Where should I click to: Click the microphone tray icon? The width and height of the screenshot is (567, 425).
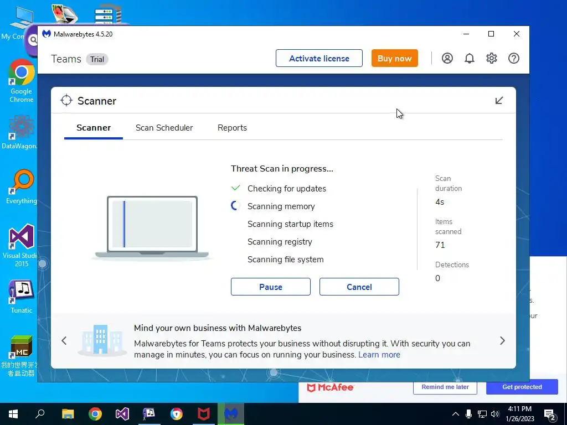click(x=468, y=414)
